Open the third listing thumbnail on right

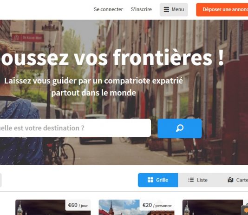[213, 207]
